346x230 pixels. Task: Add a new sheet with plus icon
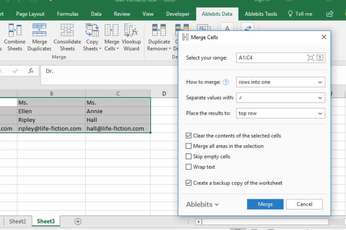pyautogui.click(x=78, y=222)
